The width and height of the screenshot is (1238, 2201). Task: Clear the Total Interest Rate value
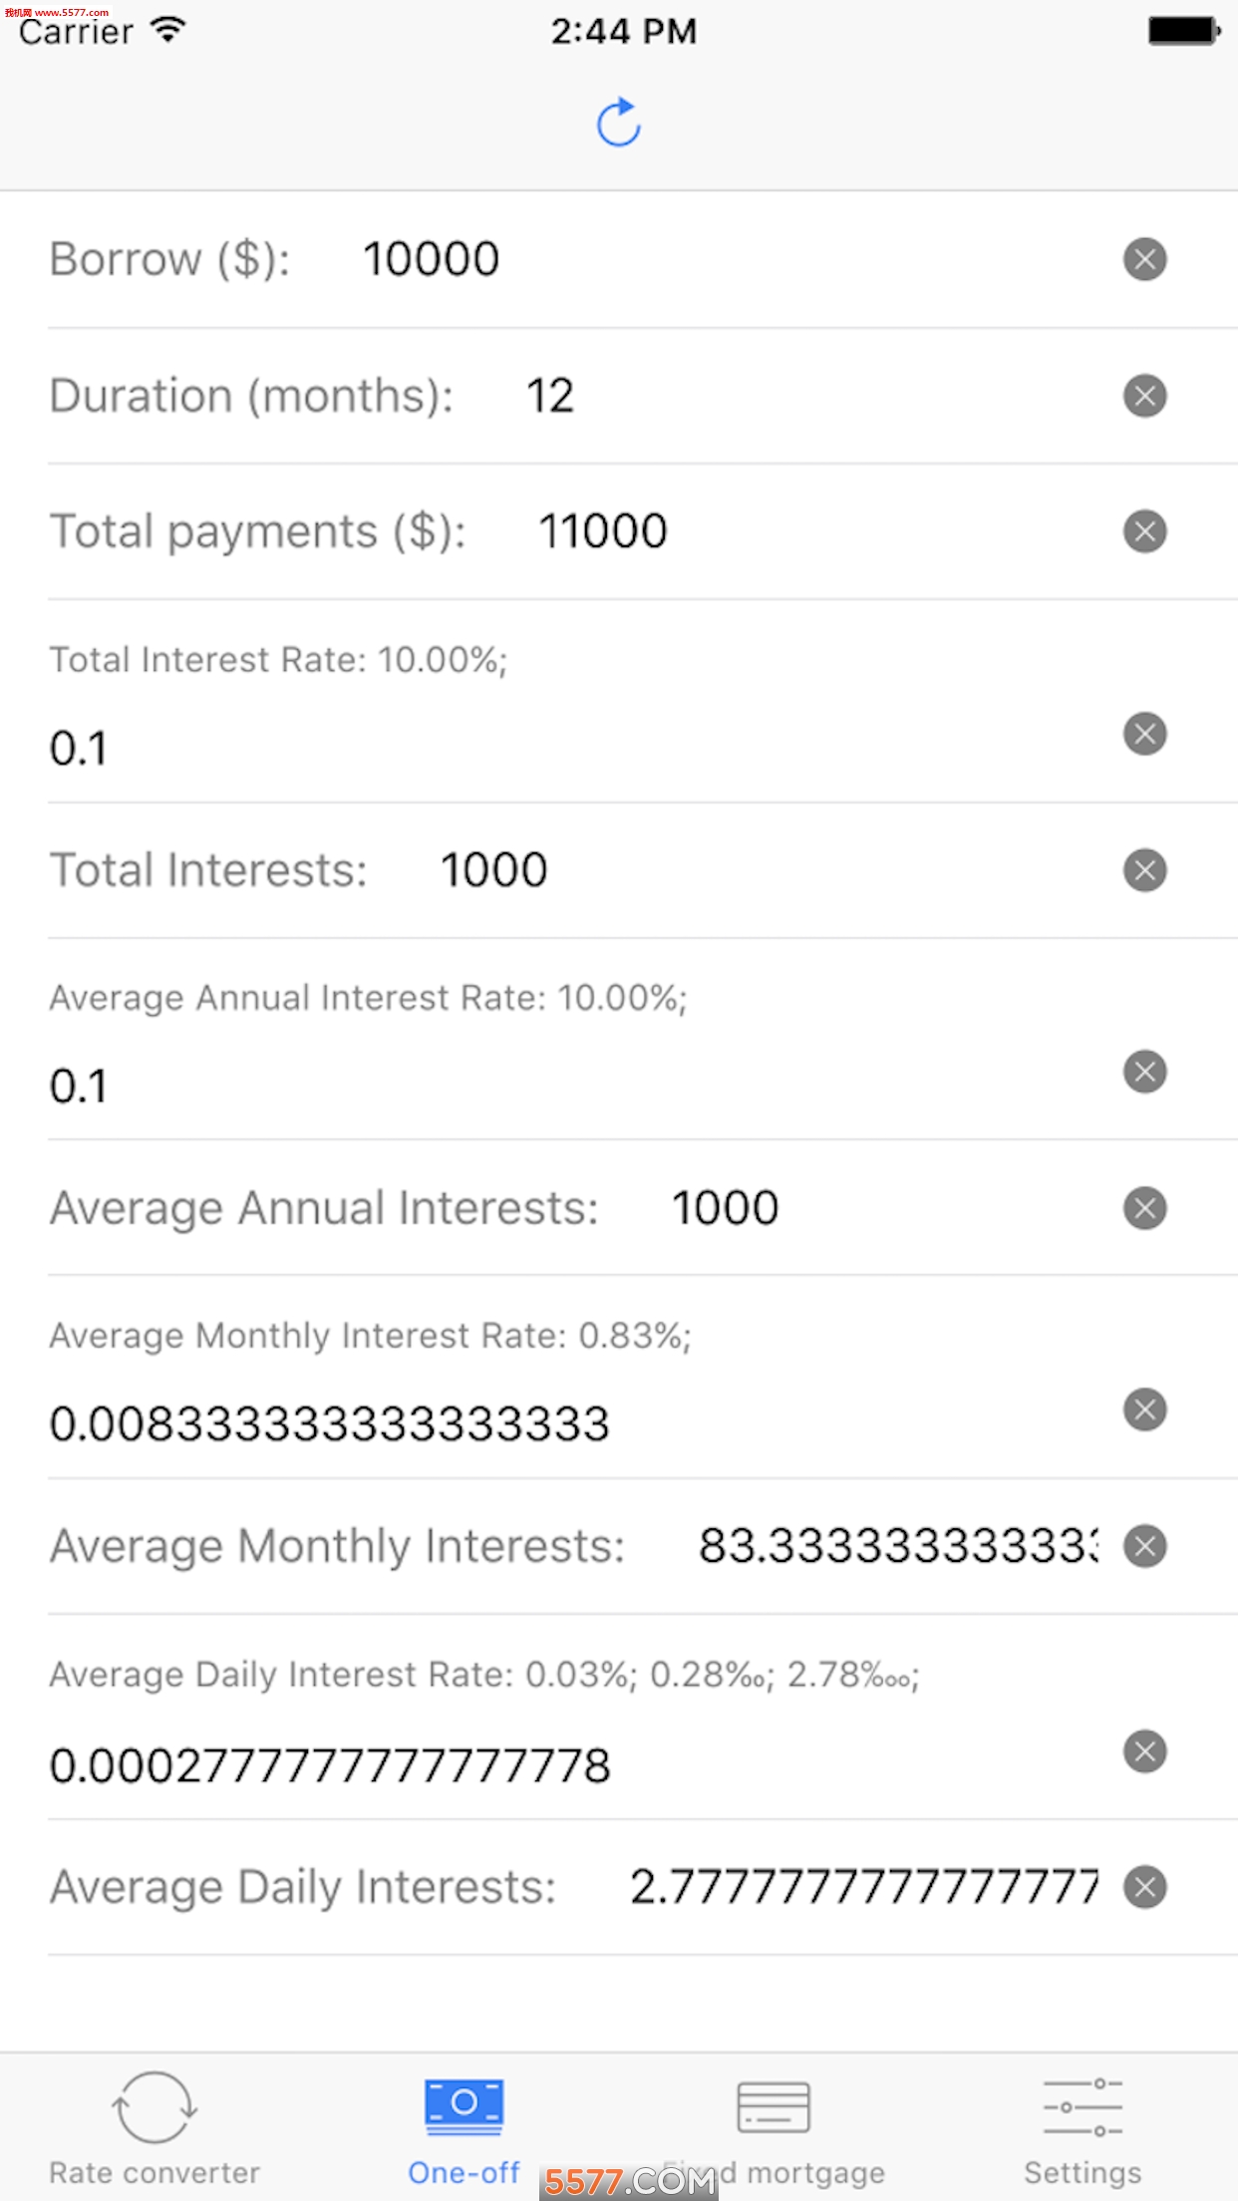coord(1144,735)
